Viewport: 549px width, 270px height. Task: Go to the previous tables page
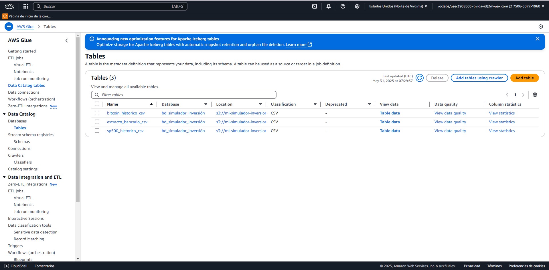(x=507, y=95)
